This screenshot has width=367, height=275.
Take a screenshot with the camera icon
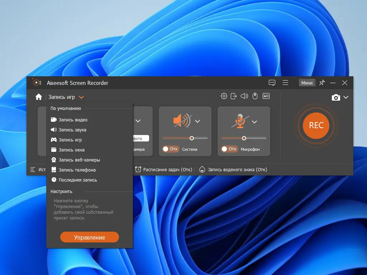(336, 97)
